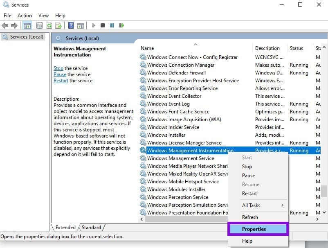Expand the All Tasks submenu
Screen dimensions: 328x248
[x=258, y=205]
